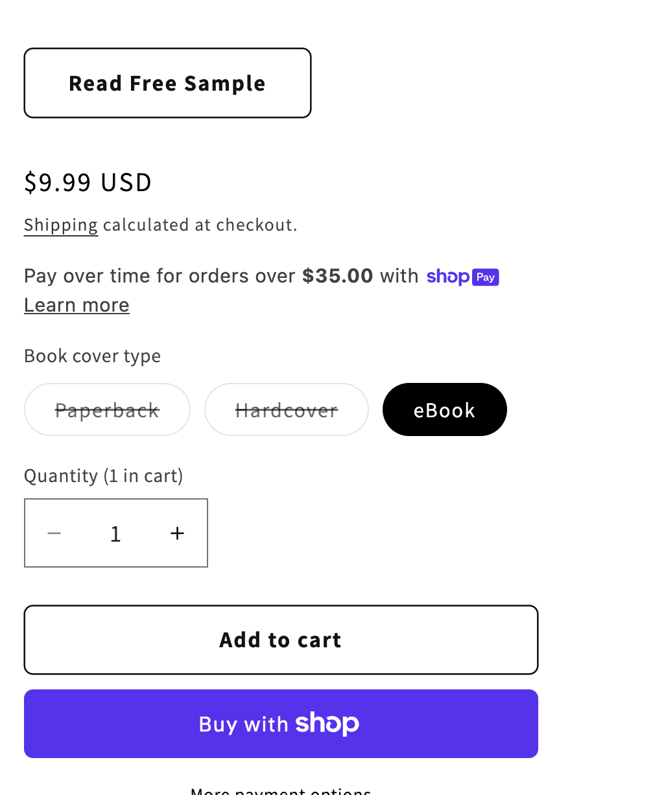Click the shop logo on the purple buy button
666x795 pixels.
327,724
